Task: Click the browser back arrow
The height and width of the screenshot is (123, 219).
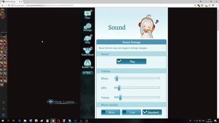Action: [2, 5]
